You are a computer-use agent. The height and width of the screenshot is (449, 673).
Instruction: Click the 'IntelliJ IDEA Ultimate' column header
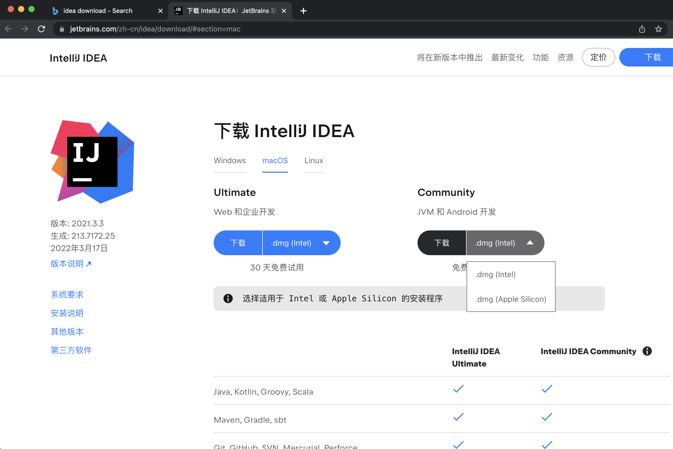coord(476,357)
